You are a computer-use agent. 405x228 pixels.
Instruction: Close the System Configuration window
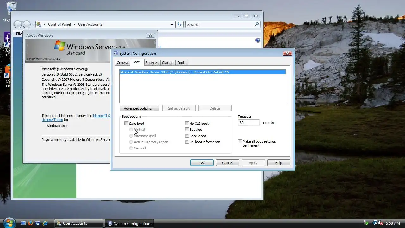(x=287, y=53)
